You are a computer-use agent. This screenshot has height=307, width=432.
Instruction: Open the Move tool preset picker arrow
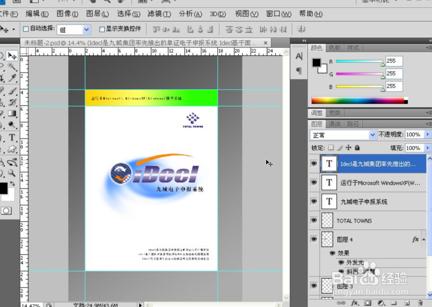click(x=13, y=29)
